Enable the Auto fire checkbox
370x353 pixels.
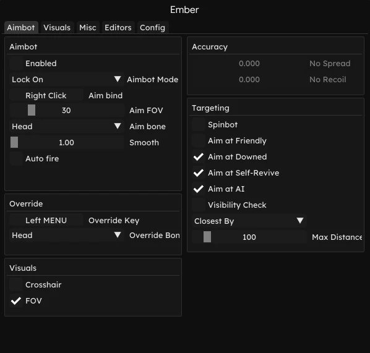16,159
